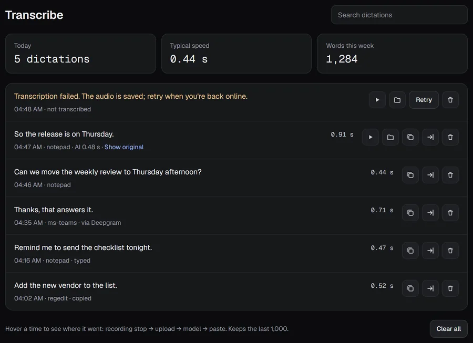Screen dimensions: 473x343
Task: Select 'Thanks, that answers it.' text
Action: (x=54, y=210)
